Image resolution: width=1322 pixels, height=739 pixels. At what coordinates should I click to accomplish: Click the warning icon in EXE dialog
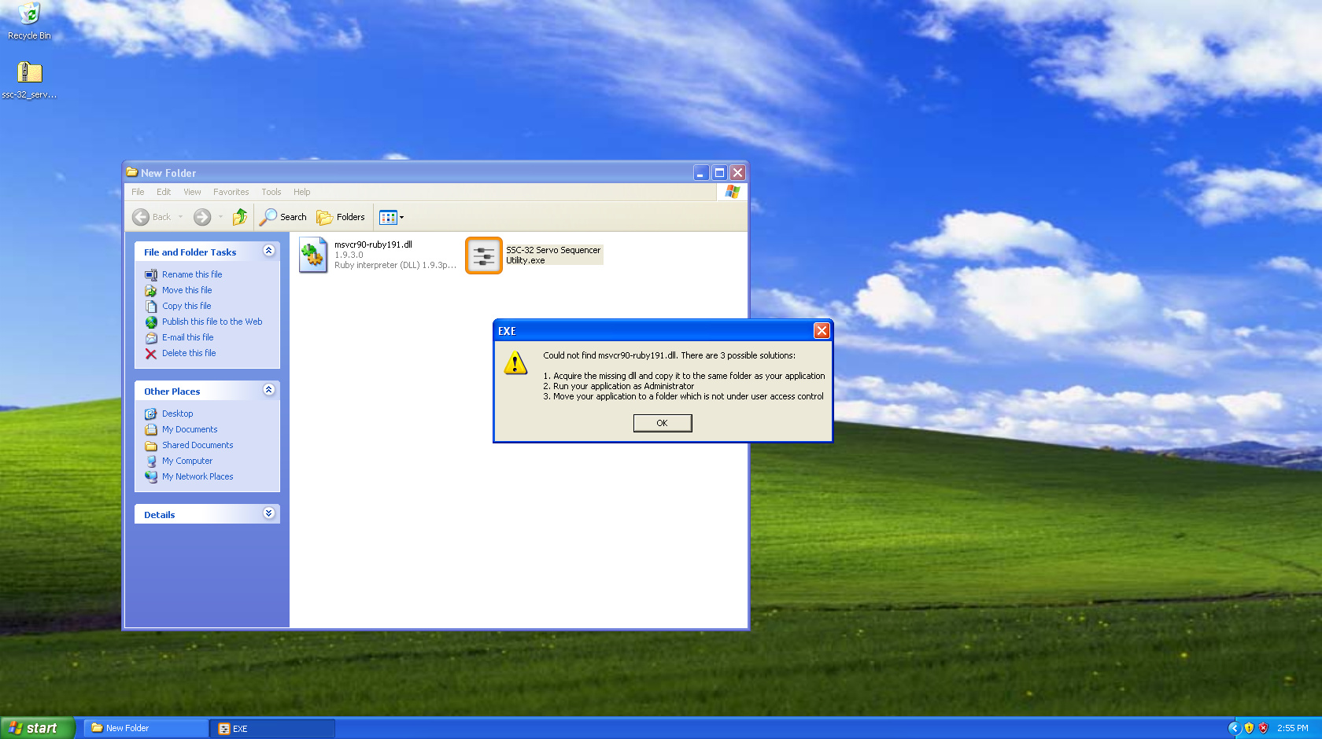[515, 362]
